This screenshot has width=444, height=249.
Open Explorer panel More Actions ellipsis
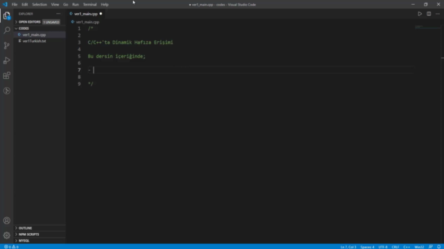tap(58, 14)
